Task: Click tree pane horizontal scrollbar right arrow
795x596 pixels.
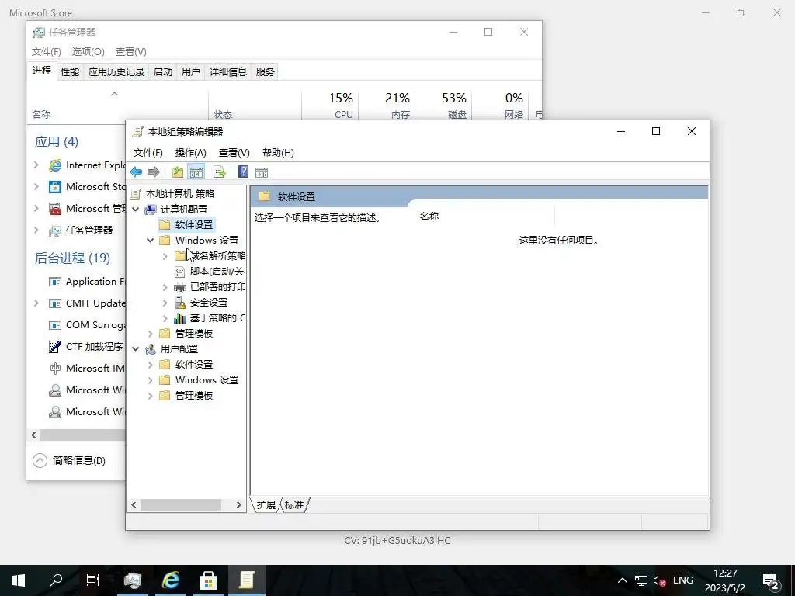Action: 239,504
